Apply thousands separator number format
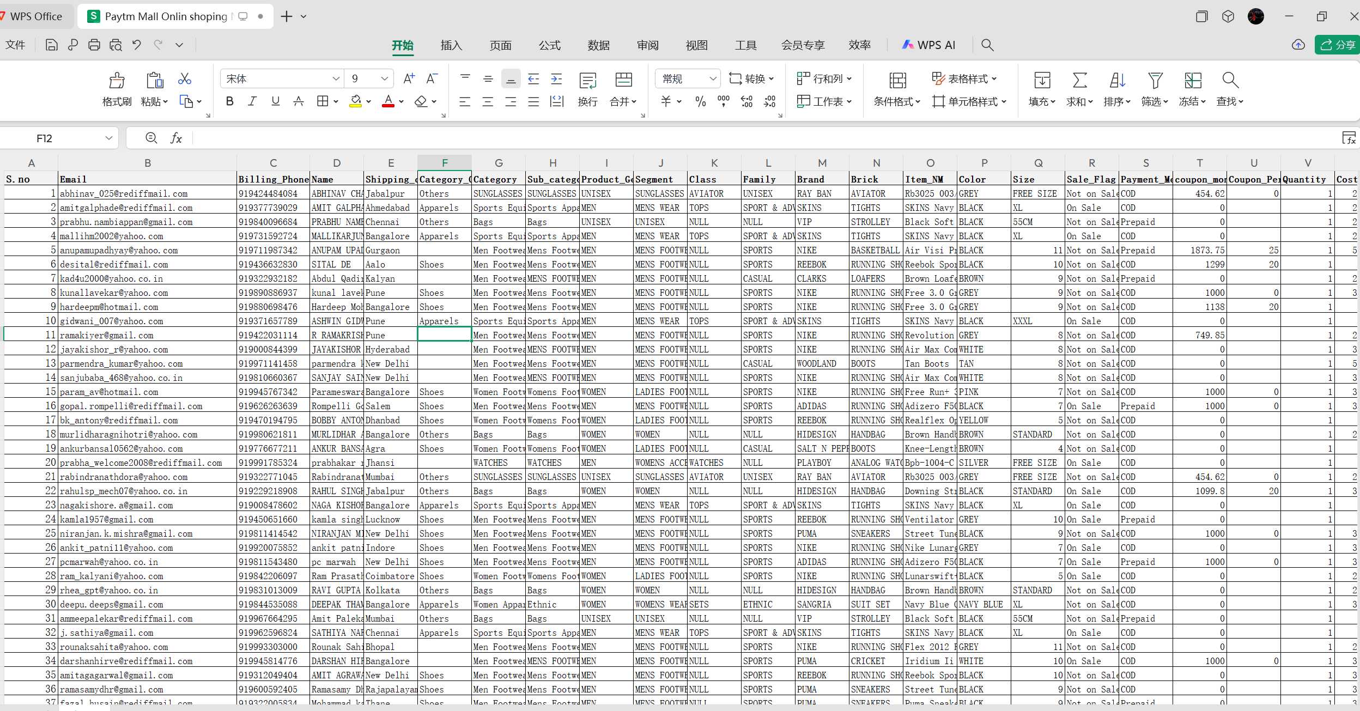This screenshot has height=711, width=1360. pyautogui.click(x=724, y=101)
